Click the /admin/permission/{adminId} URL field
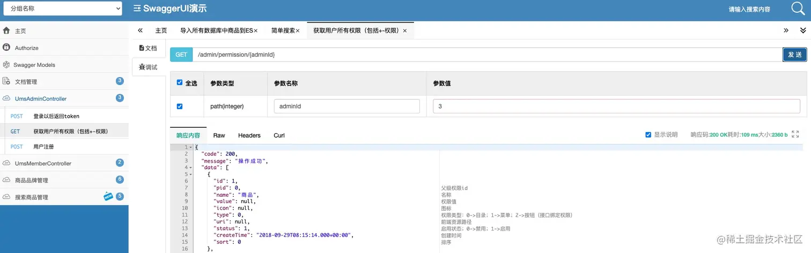811x253 pixels. 487,55
